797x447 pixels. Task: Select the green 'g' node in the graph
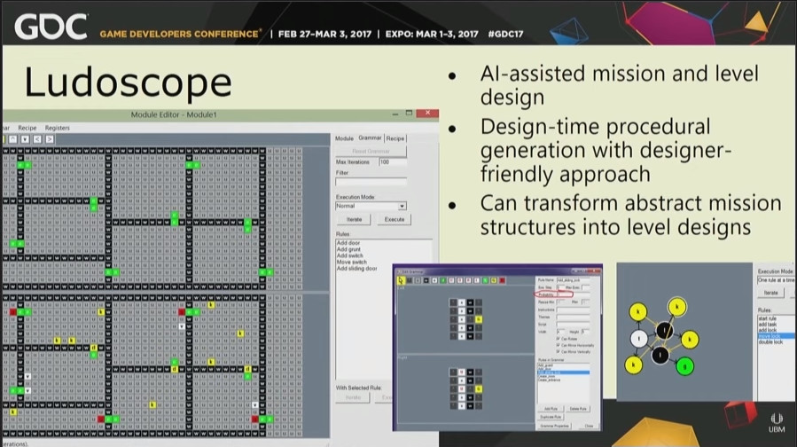684,366
